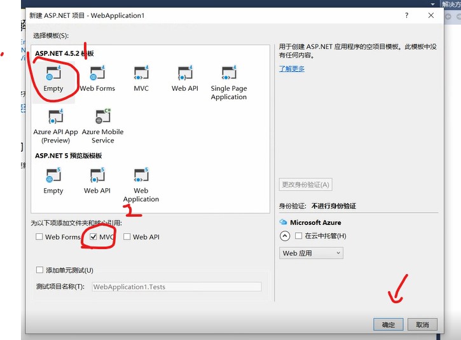
Task: Tick the Web API references checkbox
Action: (127, 236)
